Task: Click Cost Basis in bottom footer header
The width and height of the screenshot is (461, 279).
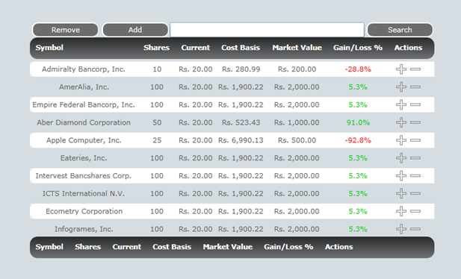Action: coord(172,247)
